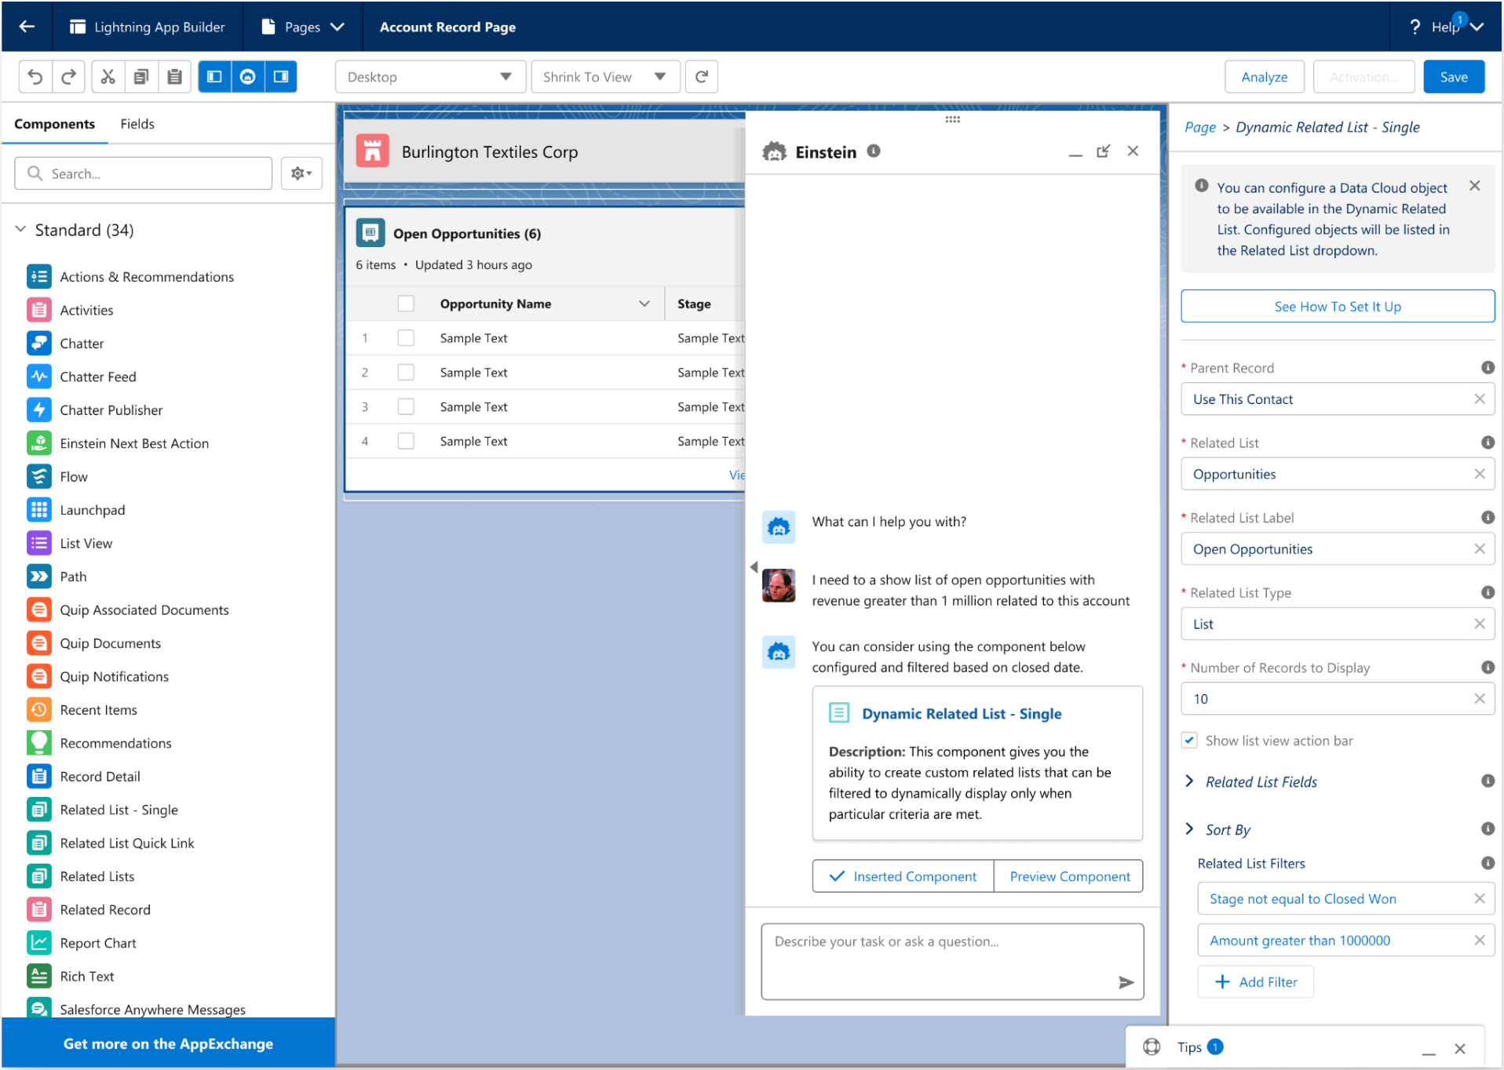Click the back arrow in header
This screenshot has height=1070, width=1504.
(27, 27)
